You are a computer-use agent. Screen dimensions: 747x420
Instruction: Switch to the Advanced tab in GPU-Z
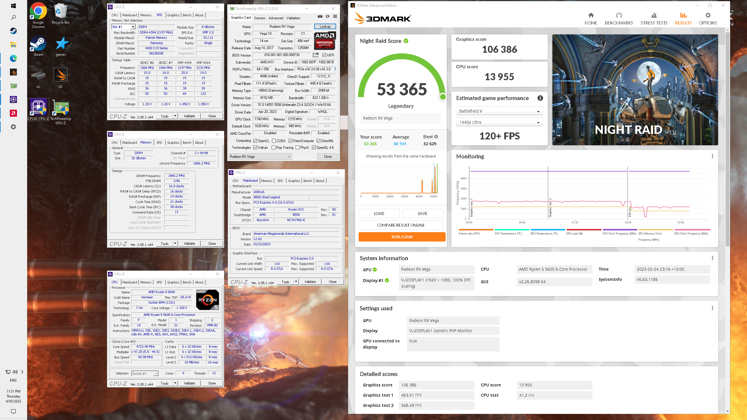pos(276,18)
